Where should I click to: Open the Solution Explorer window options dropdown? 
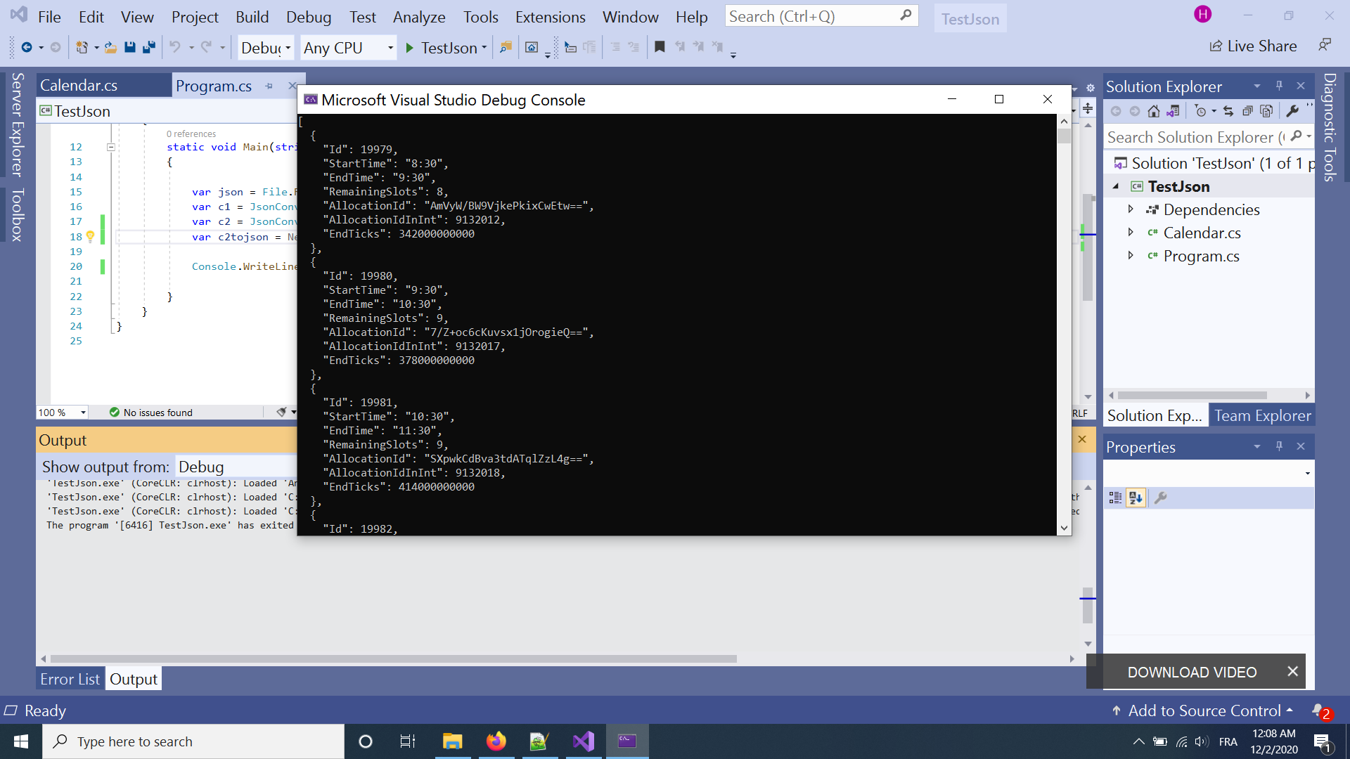click(x=1256, y=86)
